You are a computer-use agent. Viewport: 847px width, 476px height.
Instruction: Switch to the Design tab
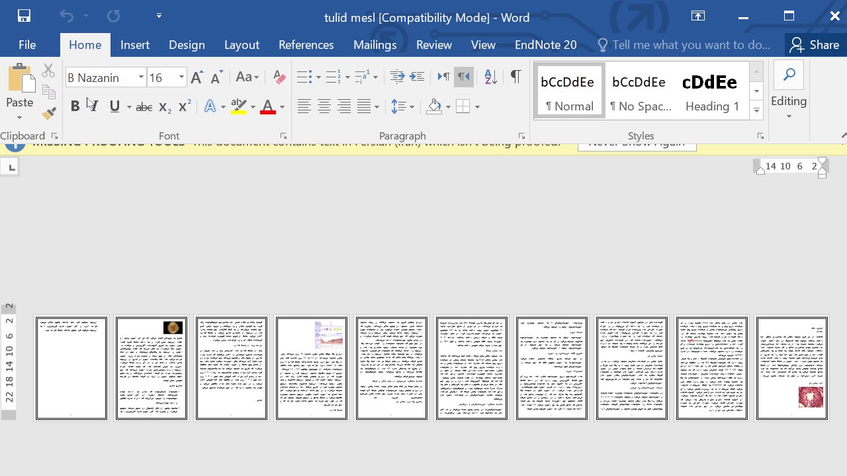(187, 45)
